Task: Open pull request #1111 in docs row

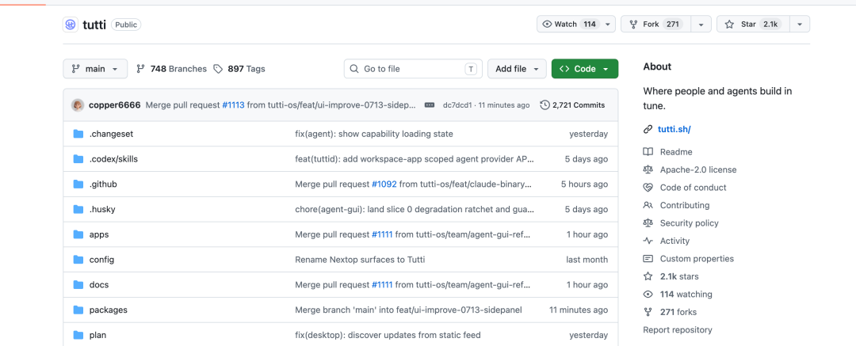Action: click(382, 285)
